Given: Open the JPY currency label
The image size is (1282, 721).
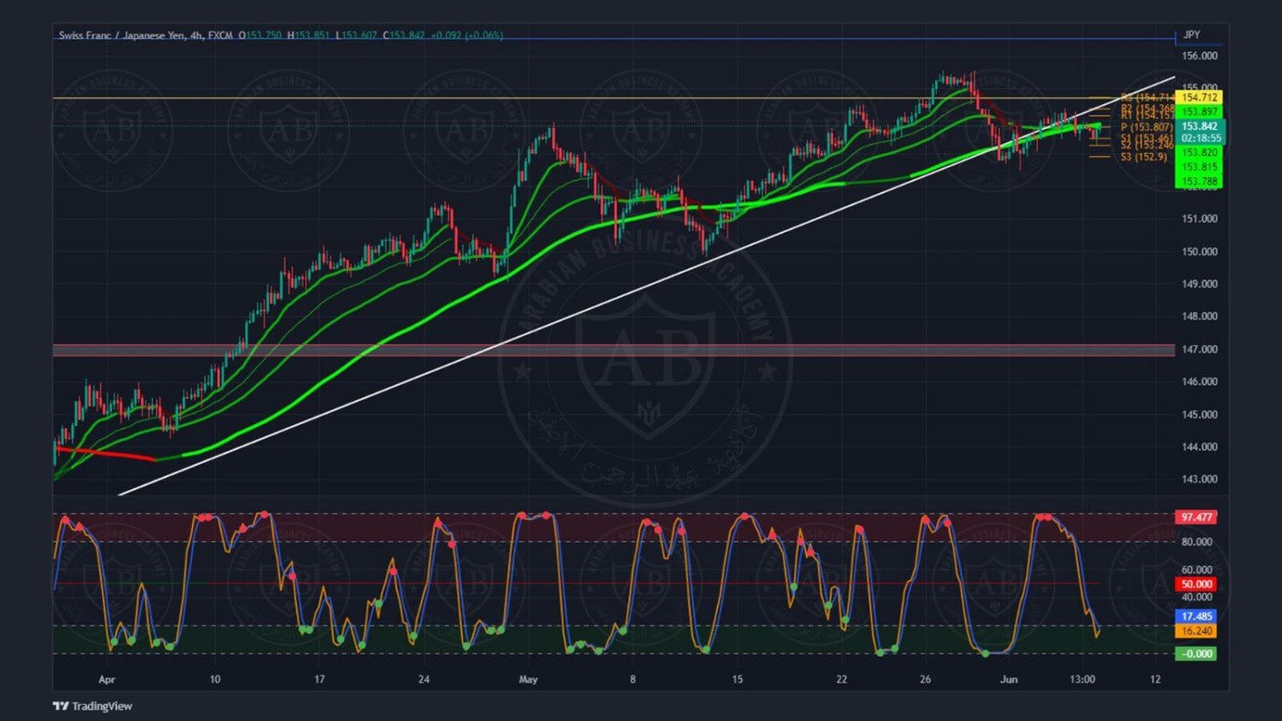Looking at the screenshot, I should tap(1191, 35).
